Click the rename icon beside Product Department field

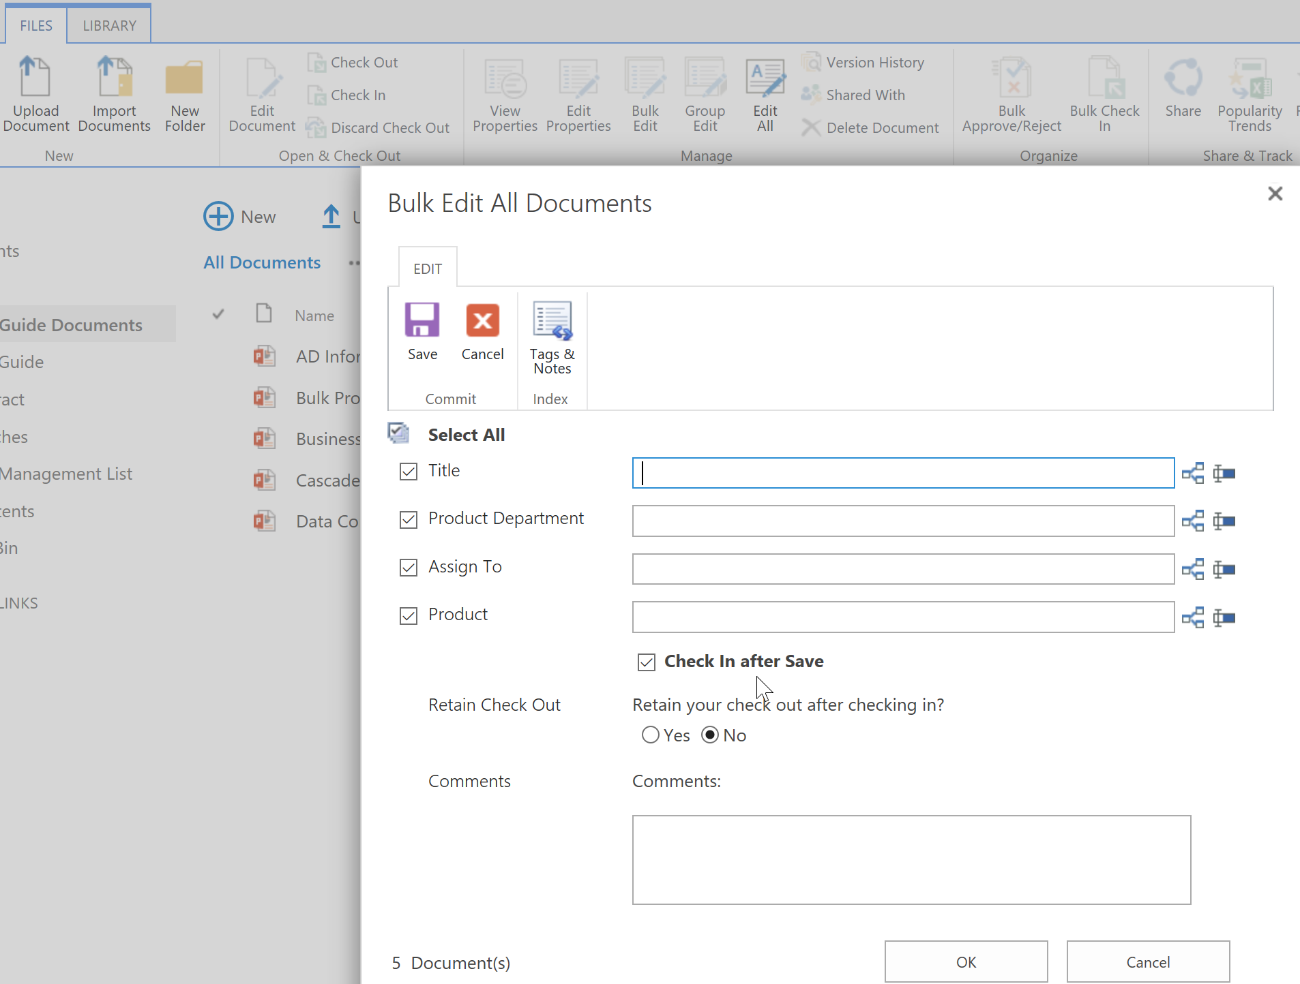coord(1224,521)
